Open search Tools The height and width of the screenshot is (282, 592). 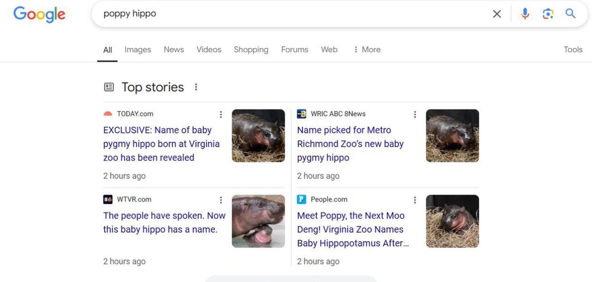pyautogui.click(x=573, y=50)
